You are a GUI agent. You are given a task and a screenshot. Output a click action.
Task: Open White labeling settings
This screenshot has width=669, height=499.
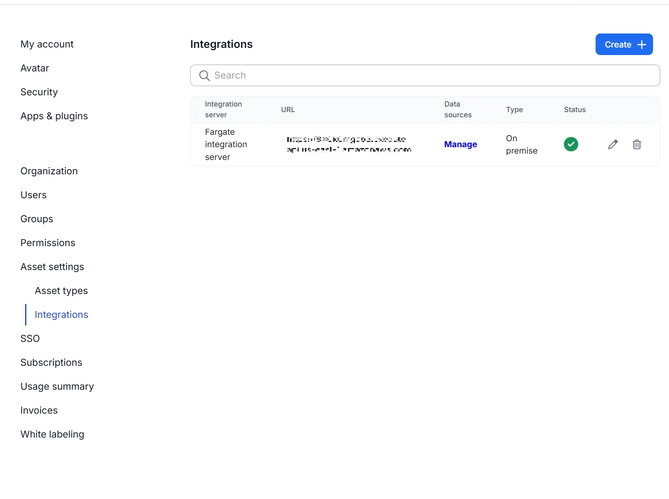pyautogui.click(x=52, y=434)
